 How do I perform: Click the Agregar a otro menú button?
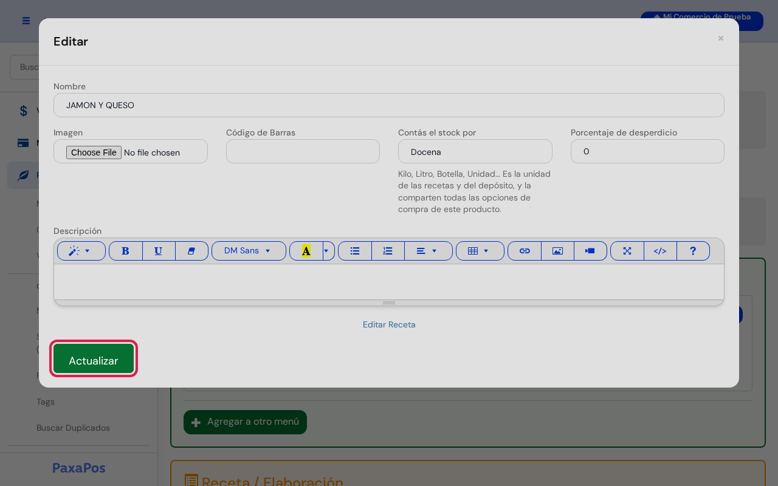pyautogui.click(x=245, y=422)
